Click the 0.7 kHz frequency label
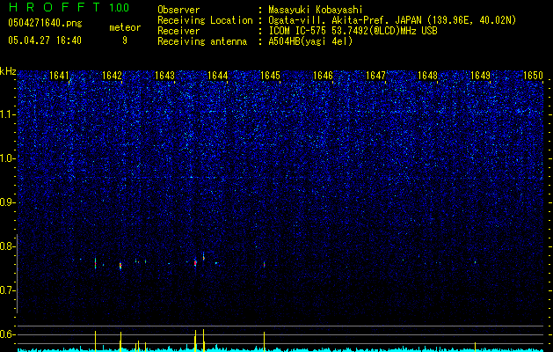Viewport: 553px width, 352px height. tap(7, 290)
